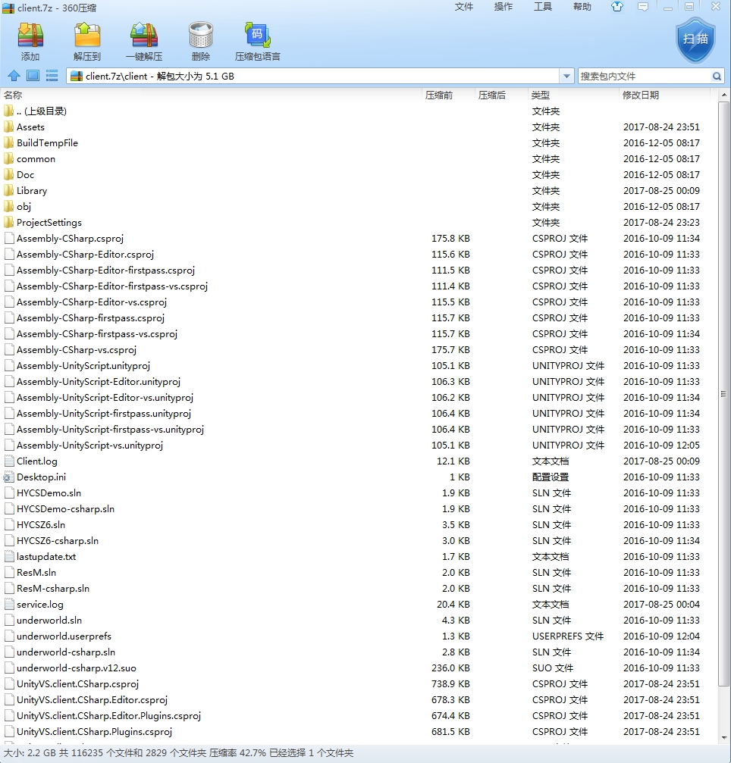Image resolution: width=731 pixels, height=763 pixels.
Task: Select the Assets folder
Action: pyautogui.click(x=30, y=127)
